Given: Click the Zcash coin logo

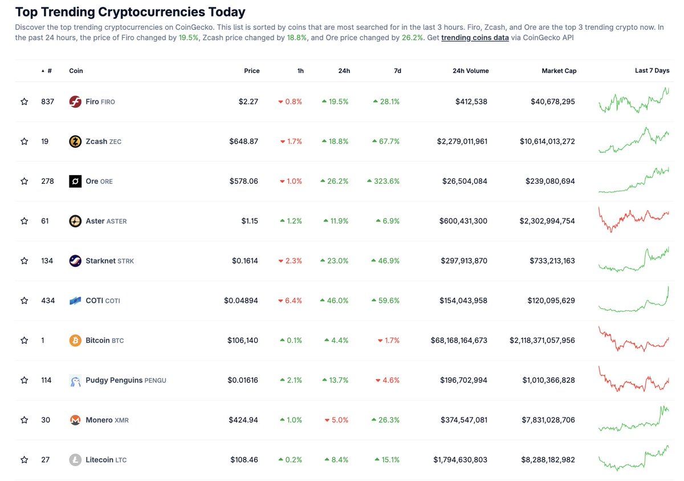Looking at the screenshot, I should tap(75, 141).
